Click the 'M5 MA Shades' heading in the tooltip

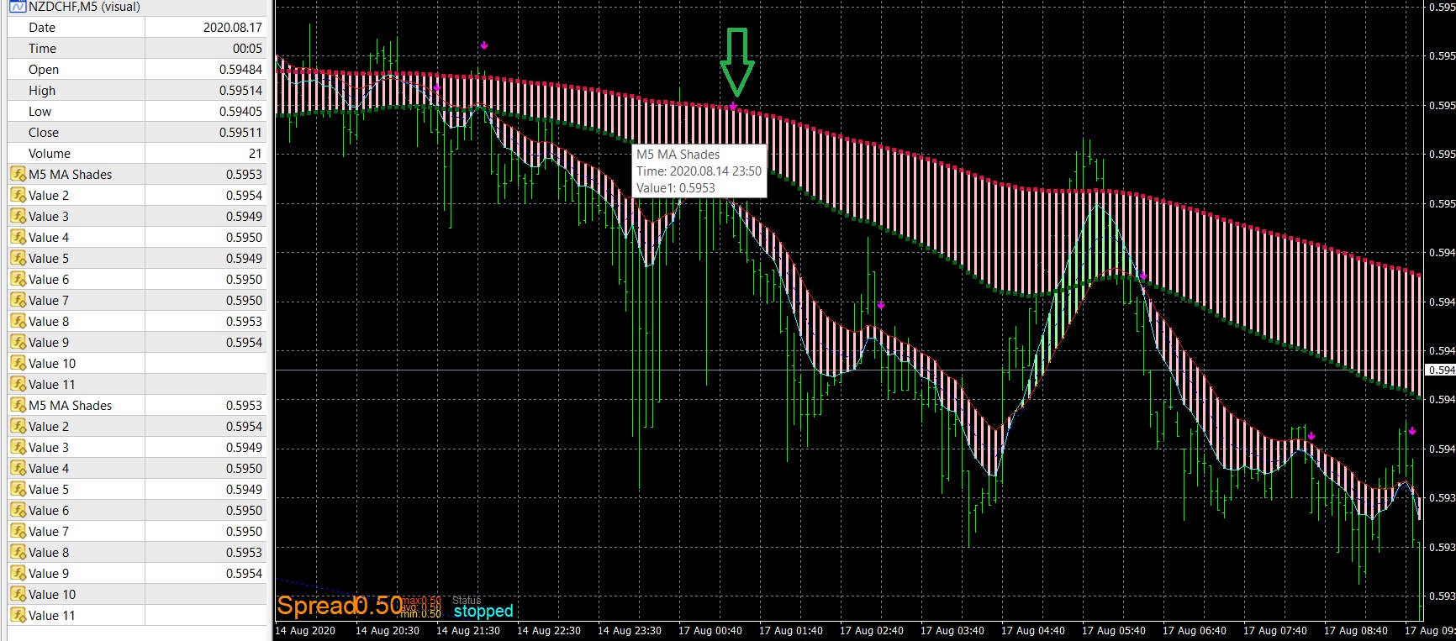[678, 155]
